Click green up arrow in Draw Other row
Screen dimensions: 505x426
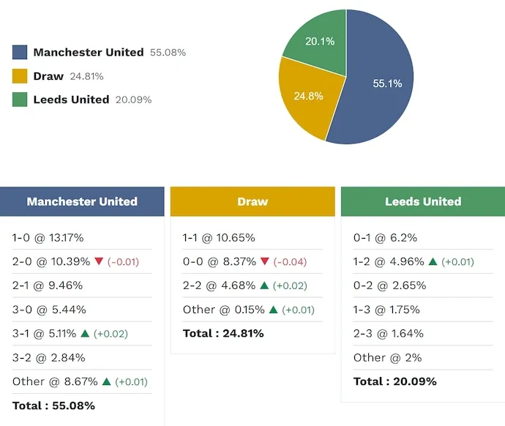point(273,310)
